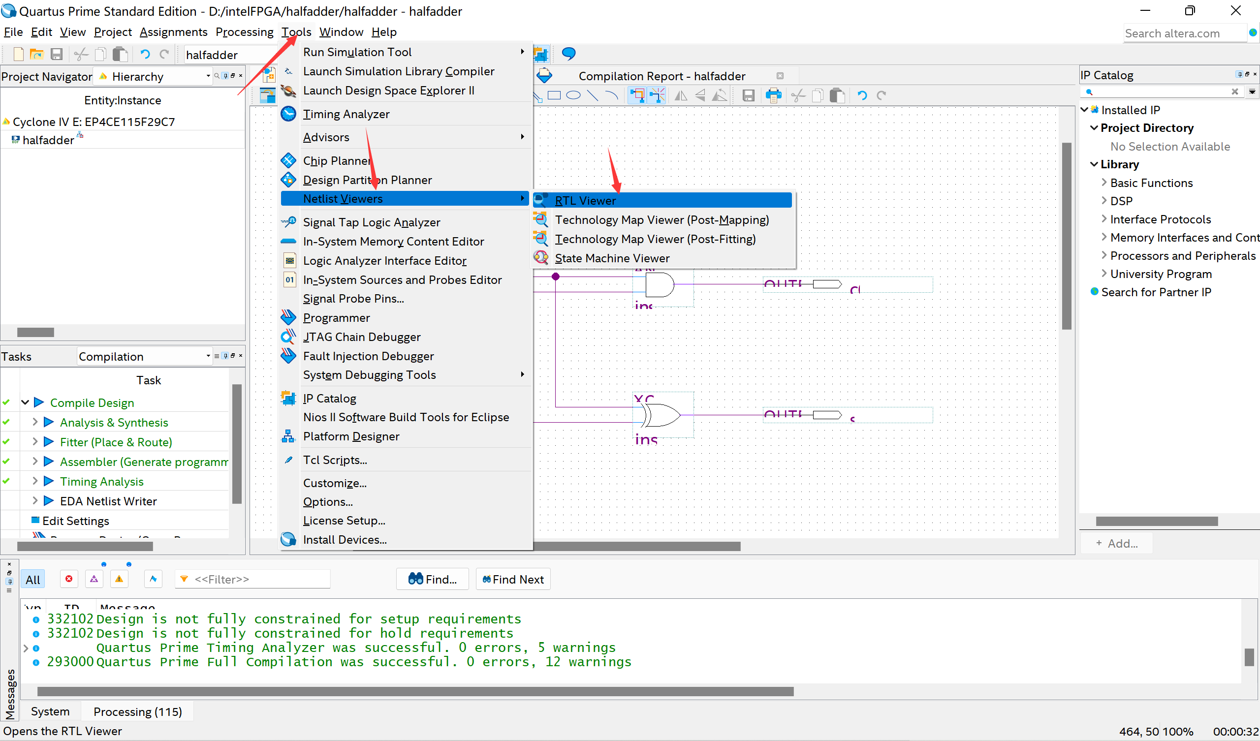Image resolution: width=1260 pixels, height=741 pixels.
Task: Click the blue speech bubble help icon
Action: 568,53
